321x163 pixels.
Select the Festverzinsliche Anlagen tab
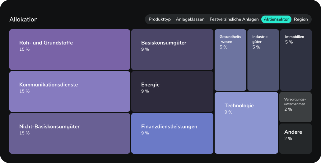point(234,19)
